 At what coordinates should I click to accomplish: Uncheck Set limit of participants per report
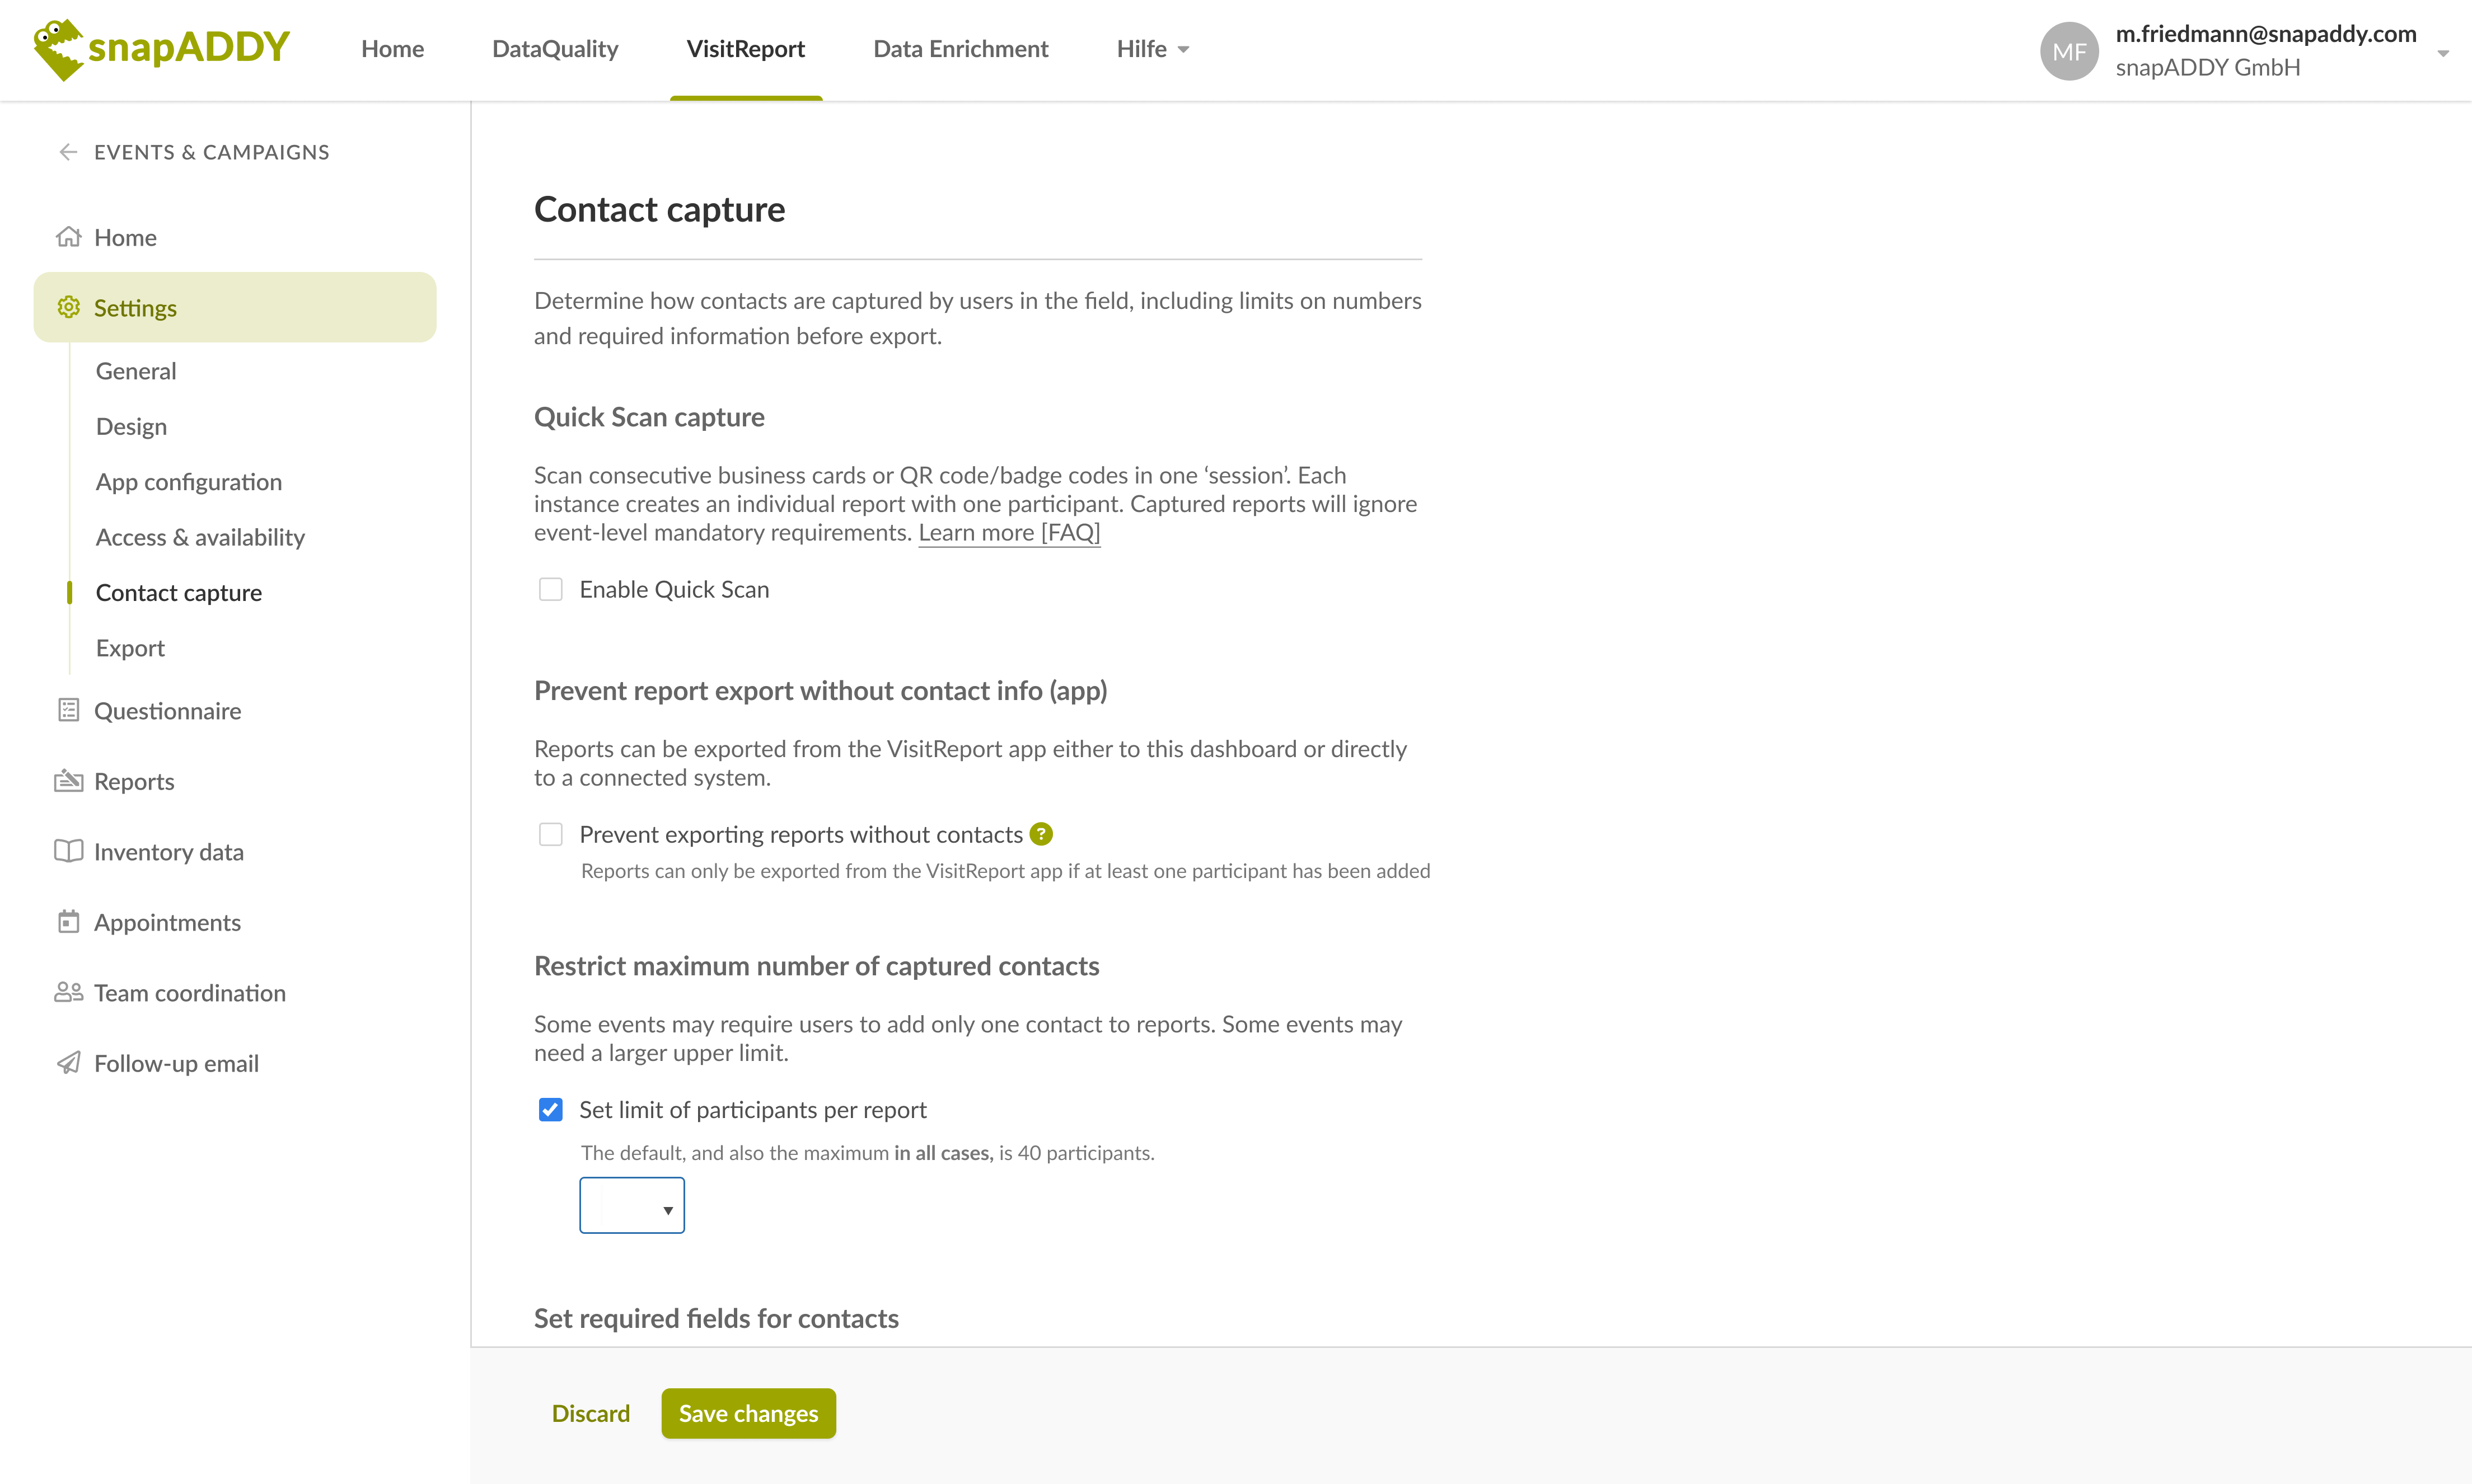coord(550,1109)
